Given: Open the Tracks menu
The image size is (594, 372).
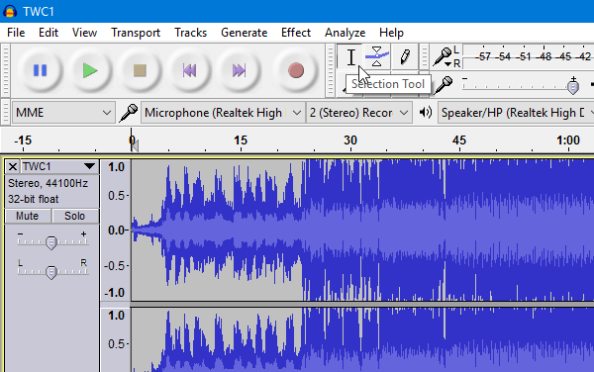Looking at the screenshot, I should 190,33.
